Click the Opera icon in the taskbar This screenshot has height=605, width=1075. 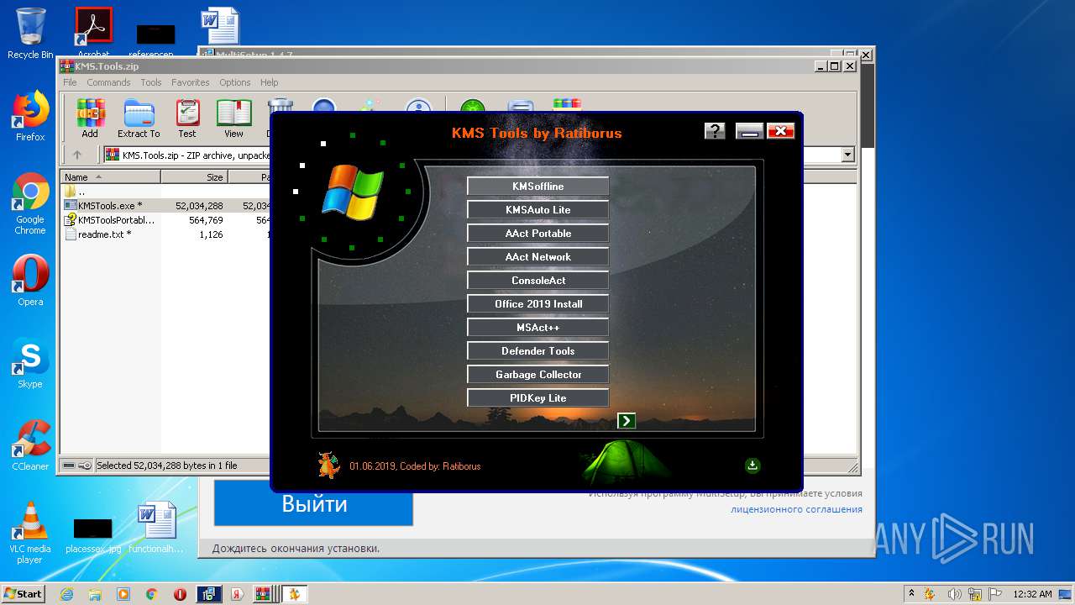coord(180,594)
